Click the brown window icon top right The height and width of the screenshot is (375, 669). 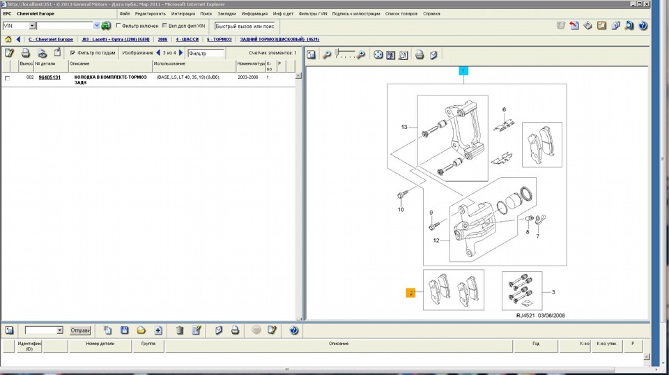(x=601, y=26)
